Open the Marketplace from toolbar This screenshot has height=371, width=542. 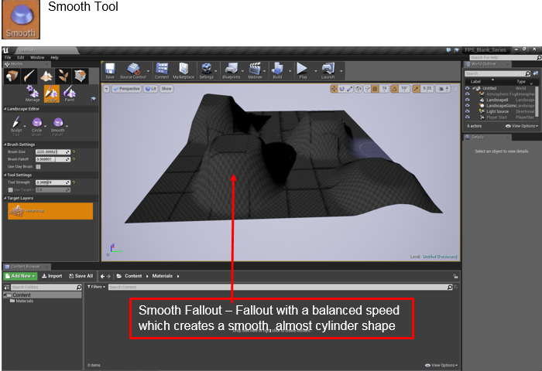tap(184, 71)
